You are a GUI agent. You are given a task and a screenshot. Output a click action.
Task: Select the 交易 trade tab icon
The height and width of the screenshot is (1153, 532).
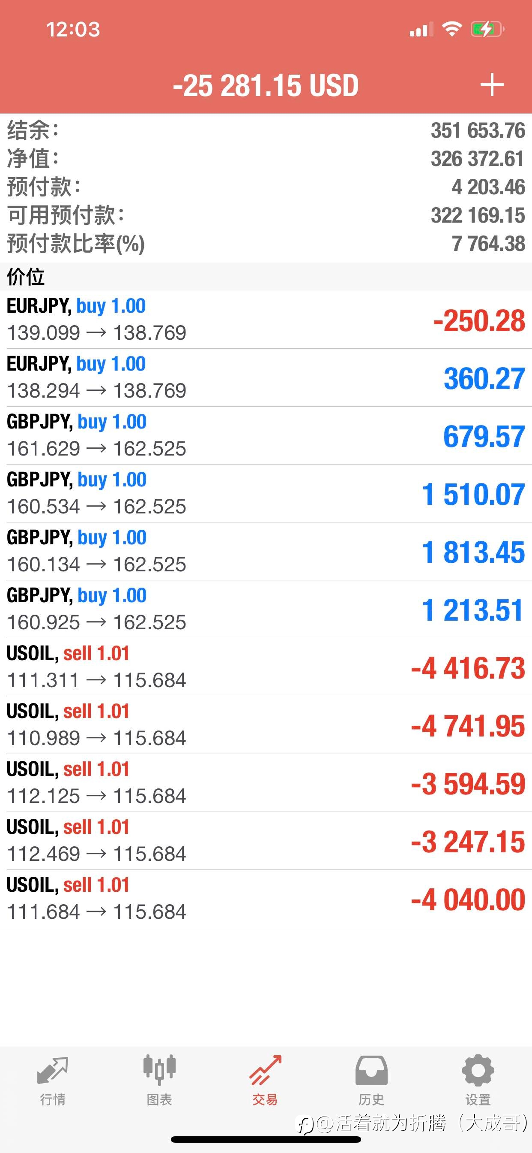click(x=266, y=1070)
